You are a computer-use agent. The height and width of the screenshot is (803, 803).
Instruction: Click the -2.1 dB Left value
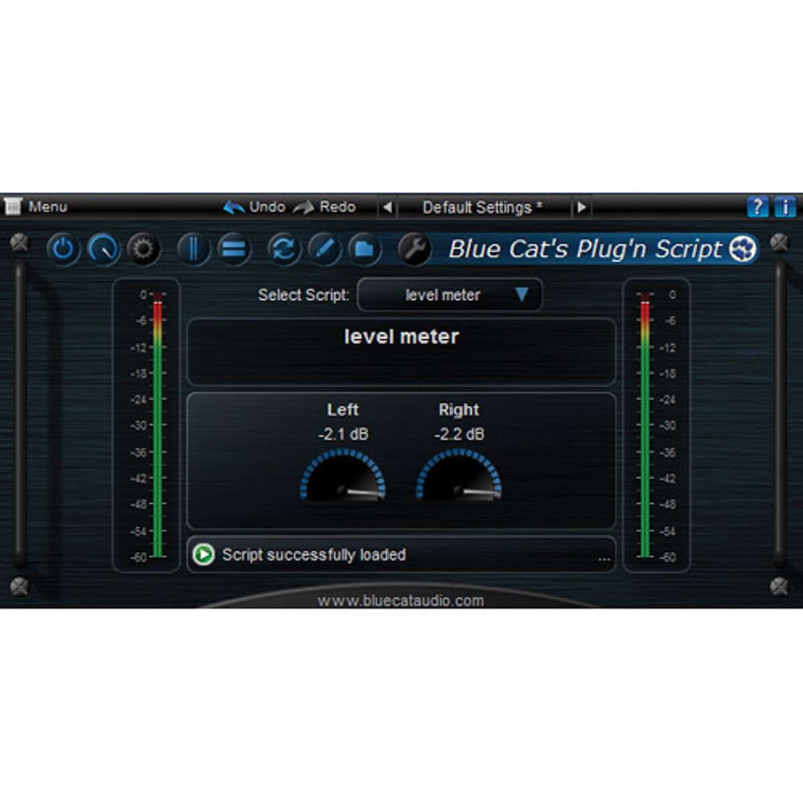(343, 434)
